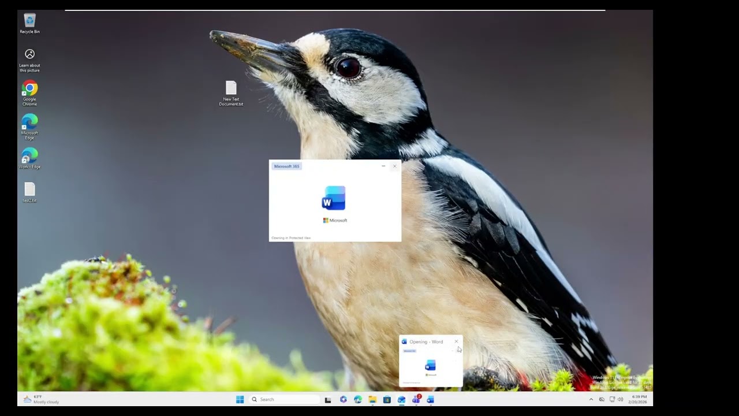This screenshot has width=739, height=416.
Task: Click the Word logo on splash screen
Action: 334,198
